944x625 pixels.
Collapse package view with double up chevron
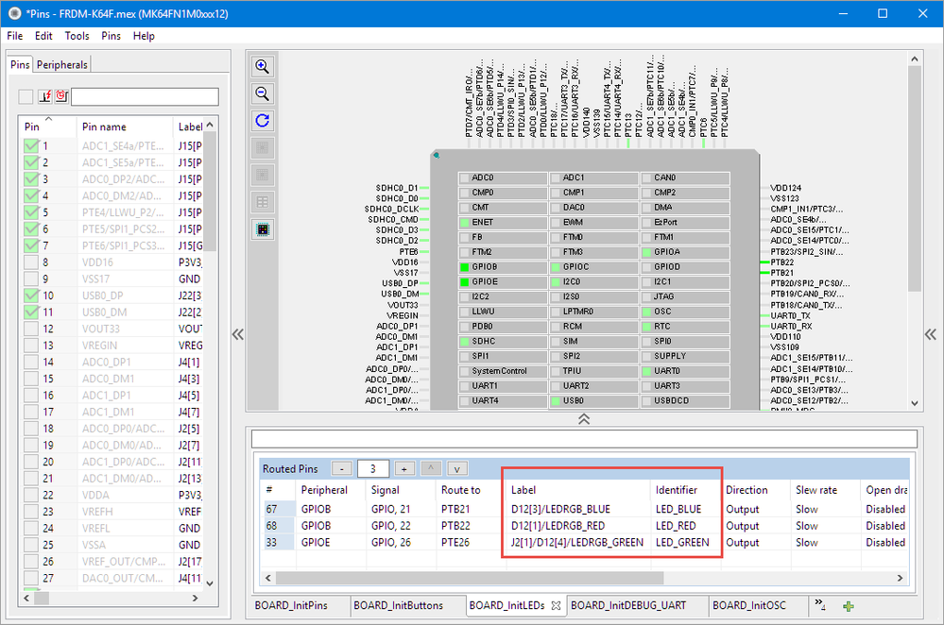pyautogui.click(x=584, y=419)
